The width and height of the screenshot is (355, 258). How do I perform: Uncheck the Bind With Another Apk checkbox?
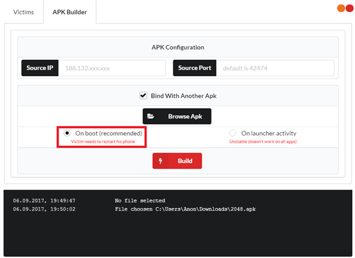pyautogui.click(x=143, y=96)
